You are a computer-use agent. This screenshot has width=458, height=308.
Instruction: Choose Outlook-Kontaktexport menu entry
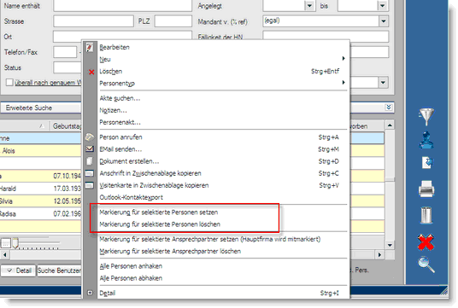223,197
